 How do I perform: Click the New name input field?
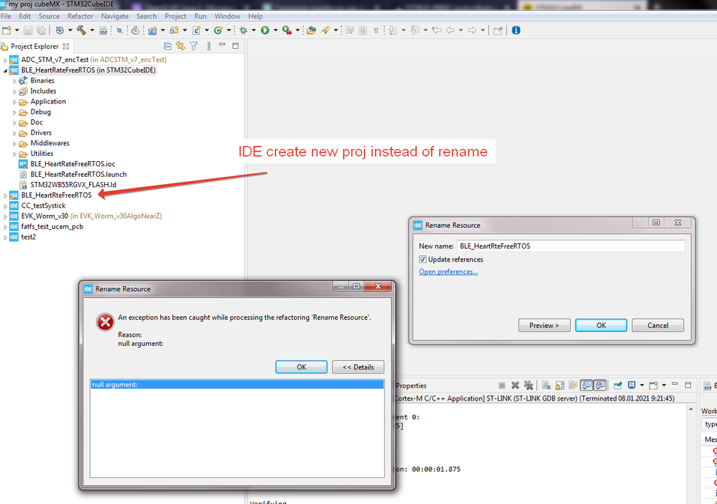570,247
